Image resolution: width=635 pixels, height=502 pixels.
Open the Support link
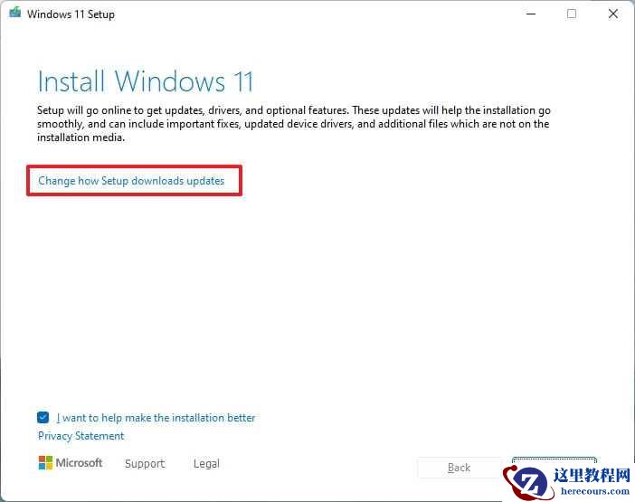point(145,463)
